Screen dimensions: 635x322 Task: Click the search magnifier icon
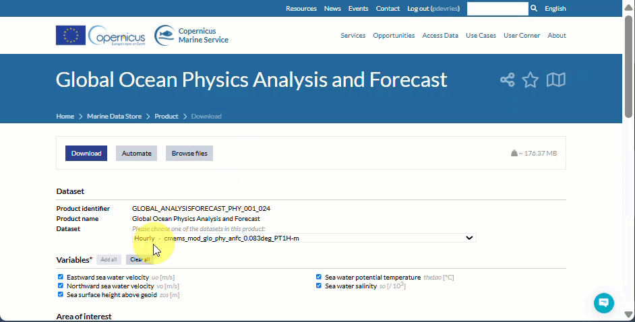click(534, 8)
